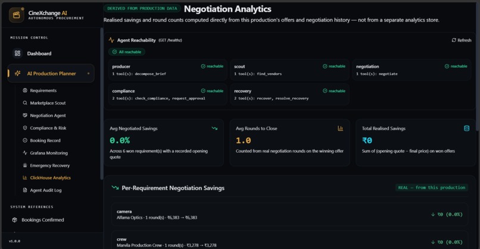The image size is (480, 249).
Task: Select the AI Production Planner menu item
Action: (x=51, y=73)
